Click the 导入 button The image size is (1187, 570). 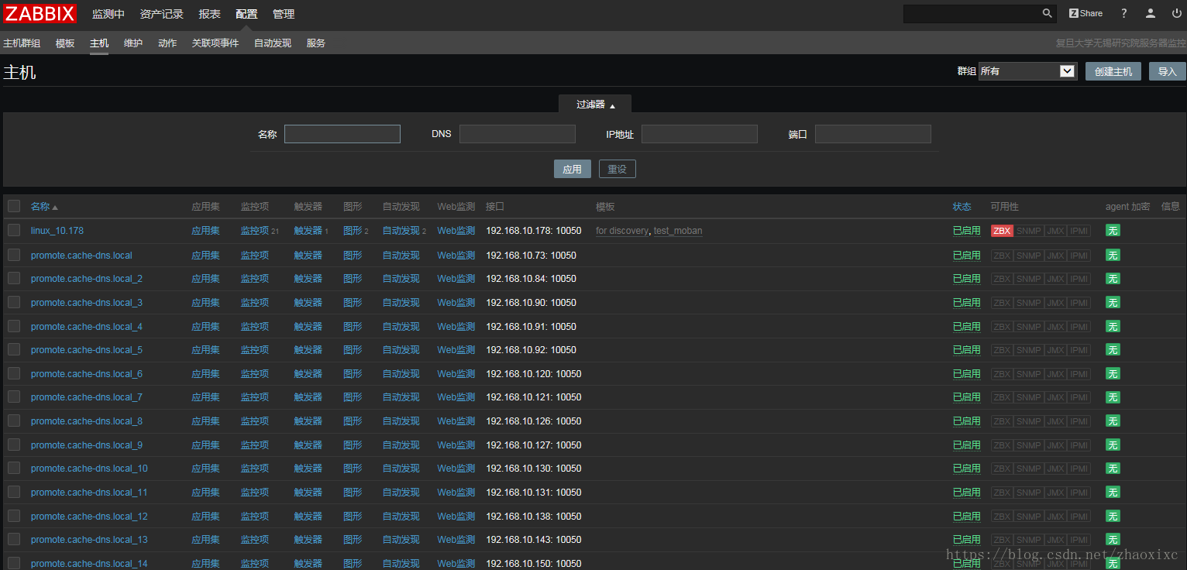(x=1167, y=71)
